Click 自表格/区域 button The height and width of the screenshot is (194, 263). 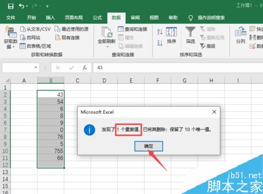pyautogui.click(x=35, y=46)
